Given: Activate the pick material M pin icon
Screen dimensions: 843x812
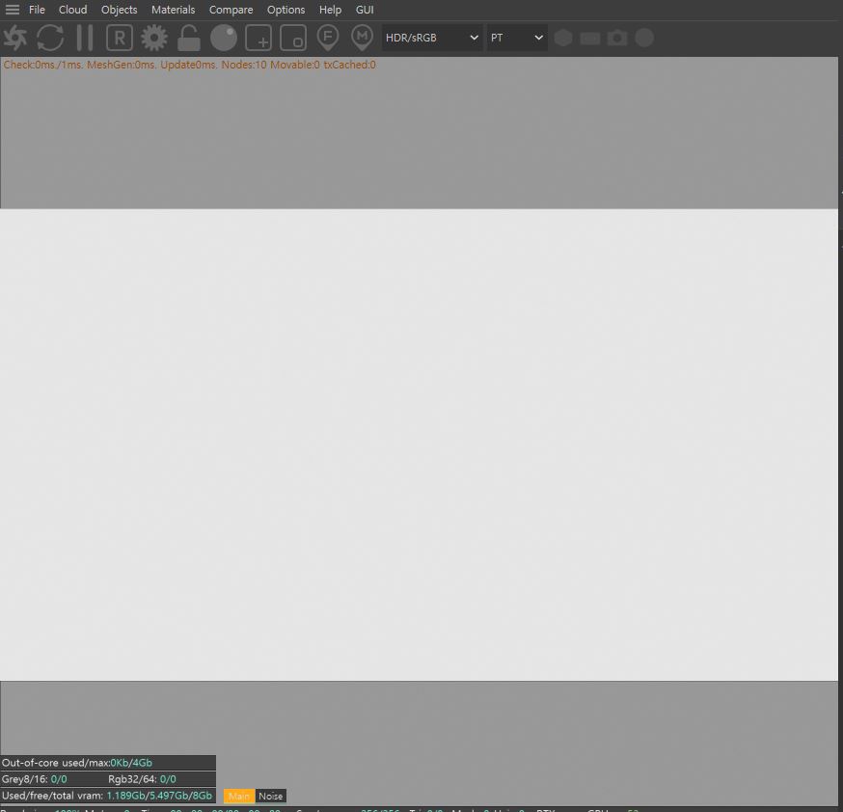Looking at the screenshot, I should click(363, 38).
